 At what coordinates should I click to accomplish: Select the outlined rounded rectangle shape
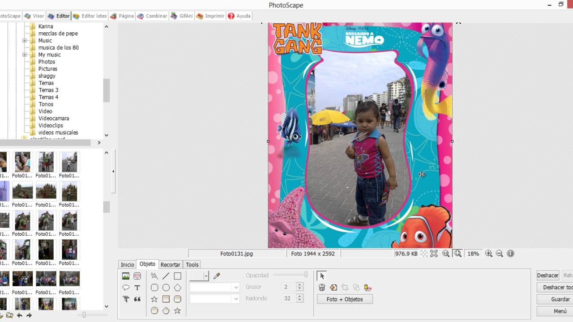154,288
